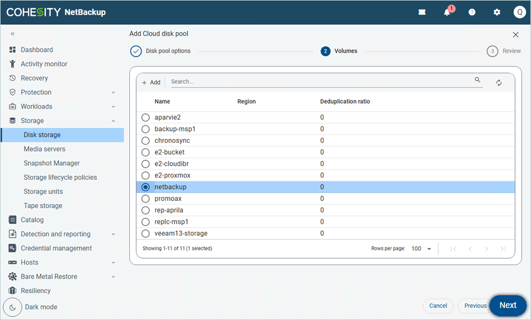Click the Add volume button
The image size is (531, 320).
click(x=151, y=83)
